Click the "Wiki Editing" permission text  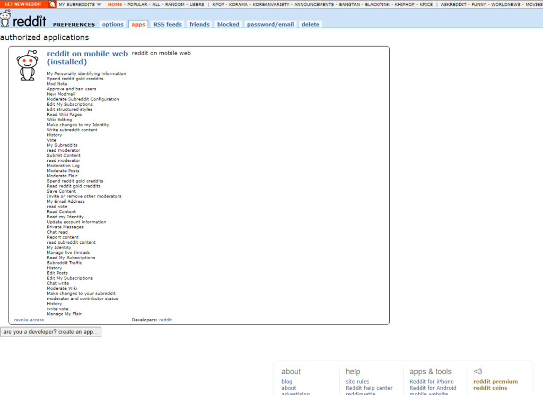click(59, 119)
